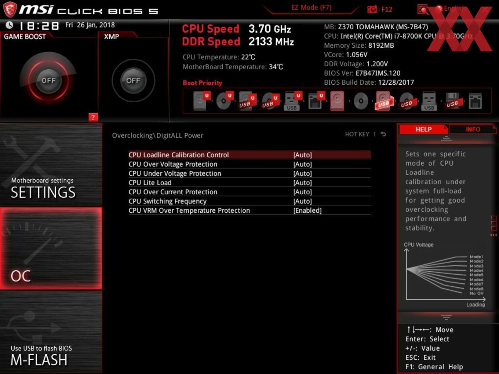Click the clock icon beside the time
Image resolution: width=499 pixels, height=374 pixels.
coord(9,25)
